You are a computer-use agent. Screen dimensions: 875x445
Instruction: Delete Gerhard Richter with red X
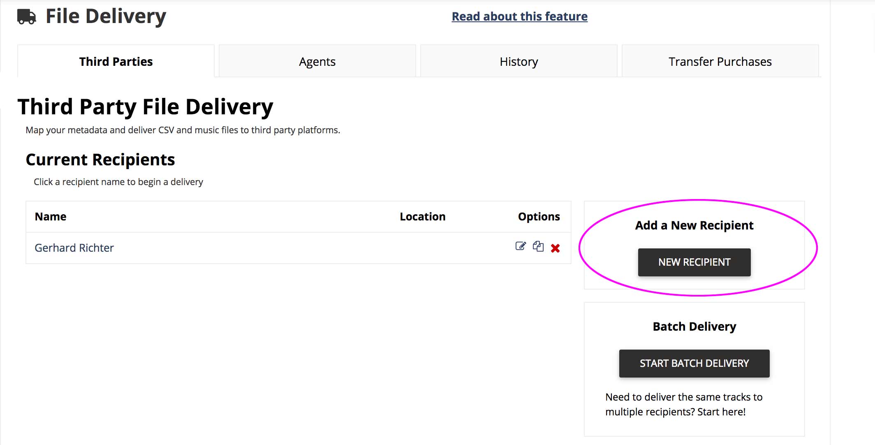555,248
